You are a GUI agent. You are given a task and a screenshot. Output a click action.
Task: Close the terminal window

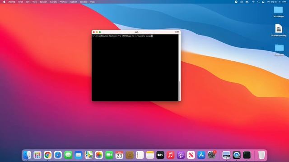94,32
